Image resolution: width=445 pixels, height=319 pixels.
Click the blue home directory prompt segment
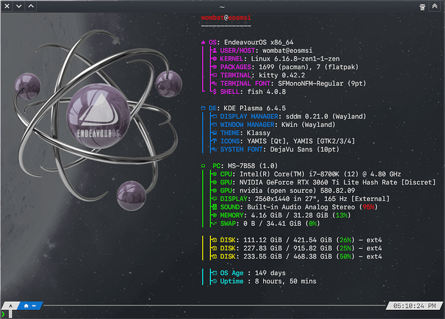point(30,305)
